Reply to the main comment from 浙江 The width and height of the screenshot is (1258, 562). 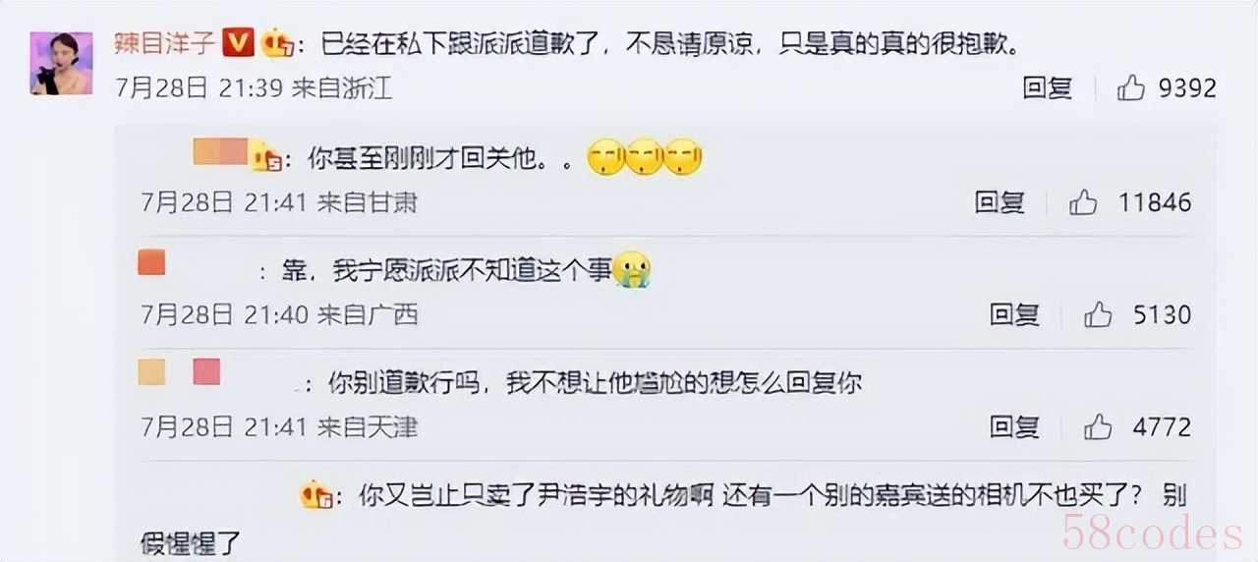1047,87
